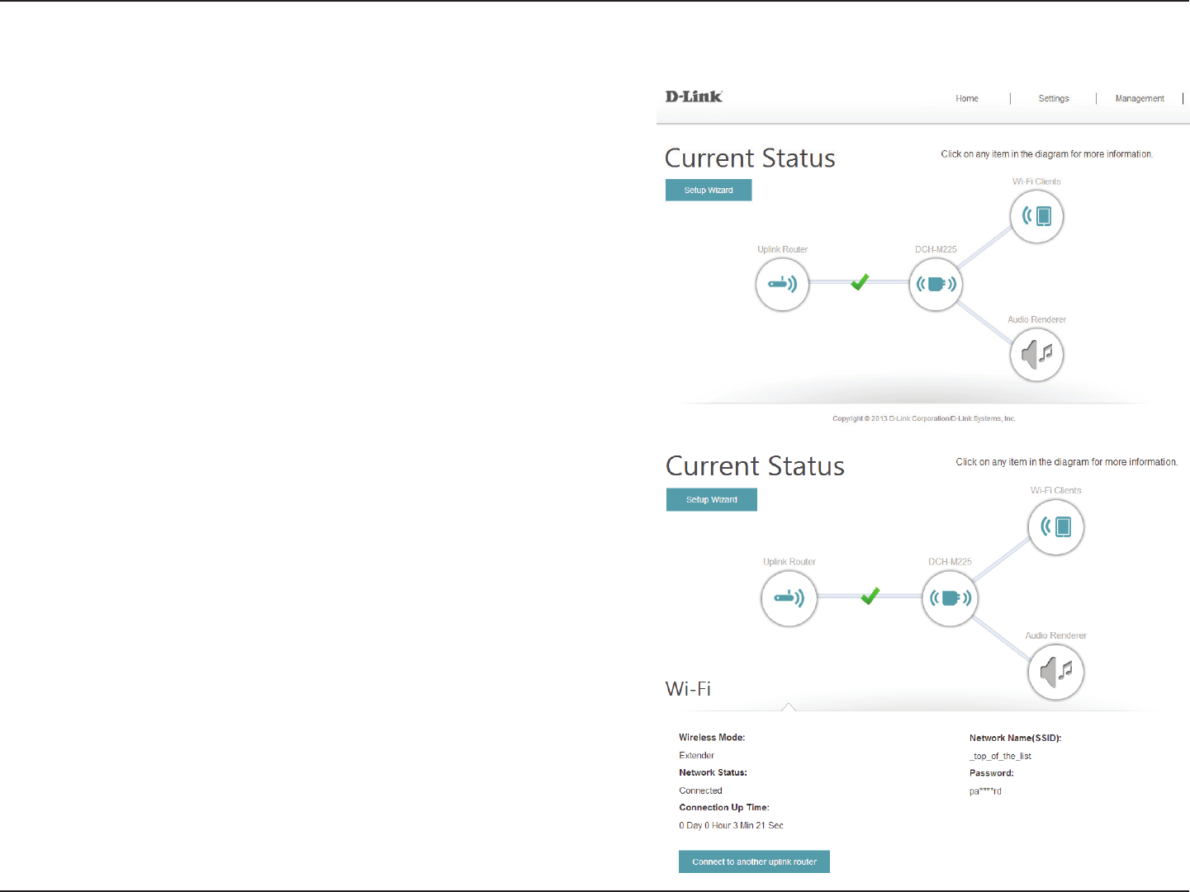The image size is (1190, 892).
Task: Open Wi-Fi Clients icon in the lower diagram
Action: 1056,526
